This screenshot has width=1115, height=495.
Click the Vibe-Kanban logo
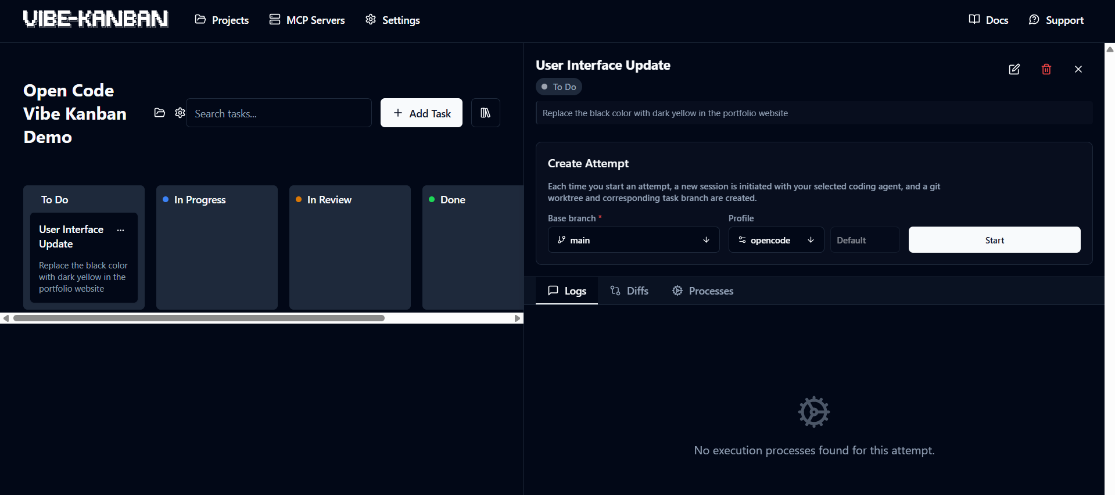pos(96,19)
